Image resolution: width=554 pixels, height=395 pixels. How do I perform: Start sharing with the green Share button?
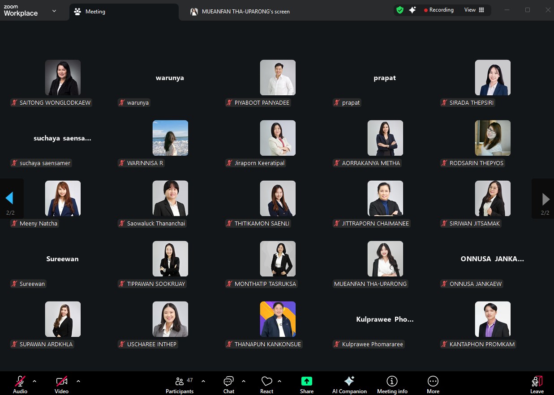306,384
